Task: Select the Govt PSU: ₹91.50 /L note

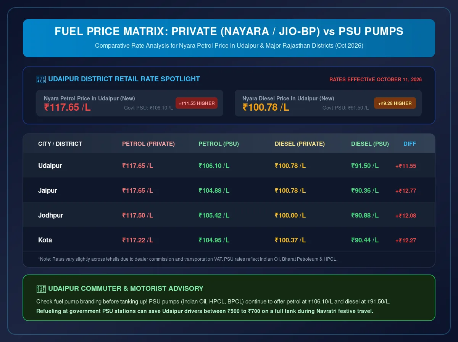Action: 345,108
